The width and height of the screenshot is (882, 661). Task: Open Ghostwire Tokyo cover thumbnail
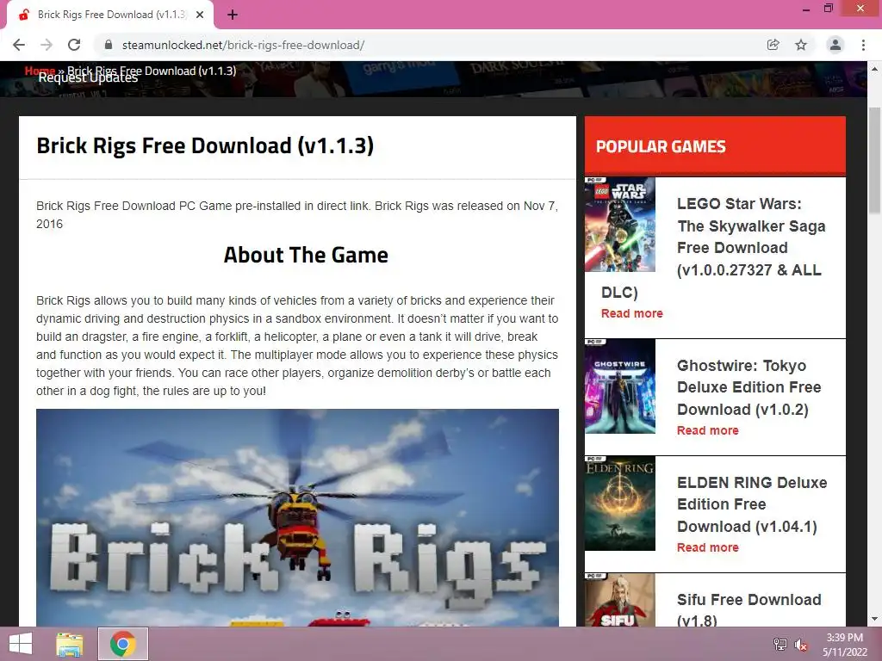[x=620, y=386]
